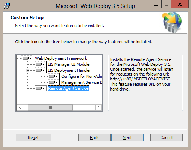Image resolution: width=191 pixels, height=150 pixels.
Task: Open IIS Manager UI Module install dropdown
Action: pos(41,64)
